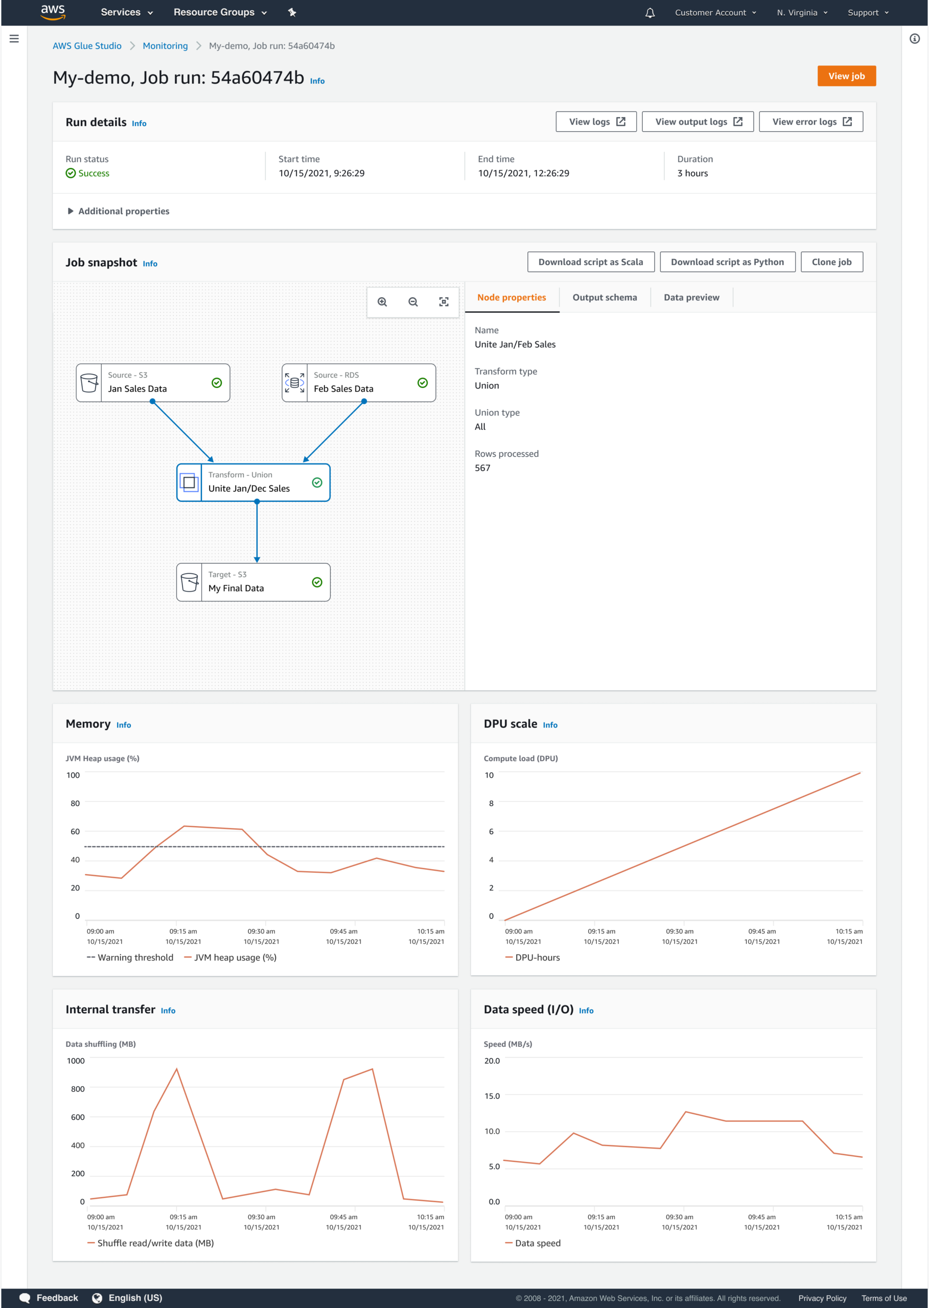Open the Services dropdown menu

[x=126, y=13]
